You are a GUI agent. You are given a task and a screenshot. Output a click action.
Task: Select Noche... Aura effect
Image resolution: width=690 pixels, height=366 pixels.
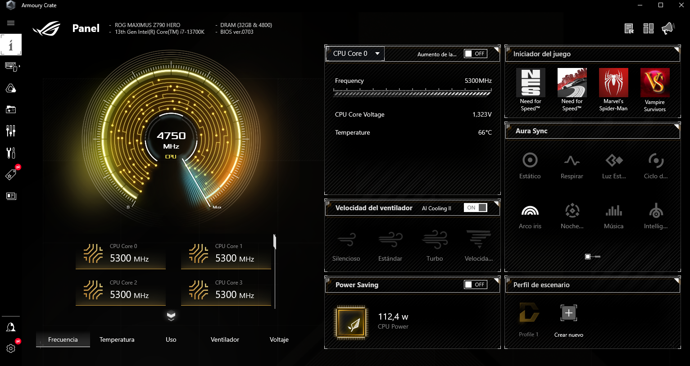coord(572,216)
